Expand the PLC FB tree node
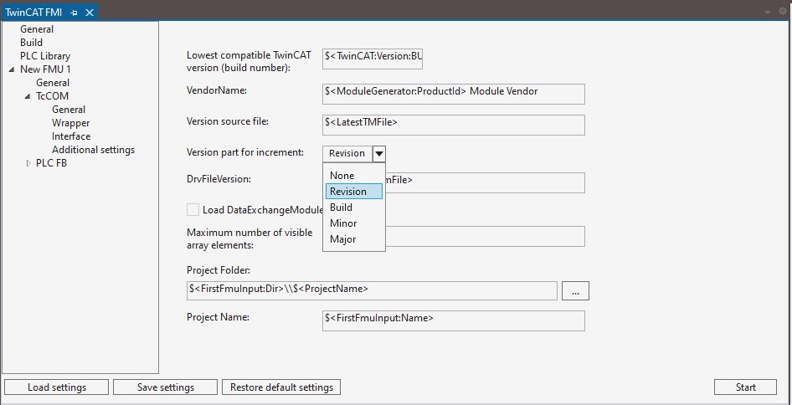This screenshot has width=792, height=405. (x=28, y=163)
